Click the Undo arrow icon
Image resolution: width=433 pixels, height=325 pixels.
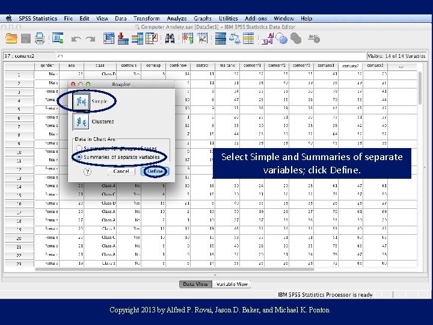[76, 39]
